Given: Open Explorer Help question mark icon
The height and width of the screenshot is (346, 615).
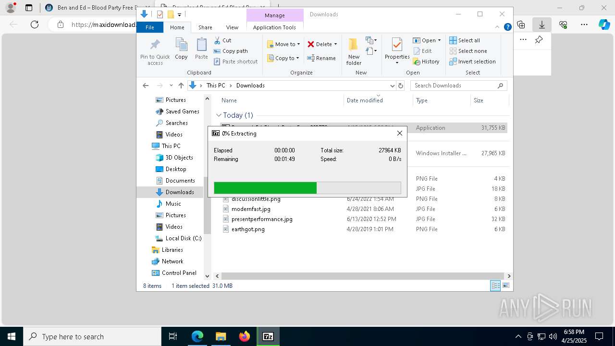Looking at the screenshot, I should point(507,27).
